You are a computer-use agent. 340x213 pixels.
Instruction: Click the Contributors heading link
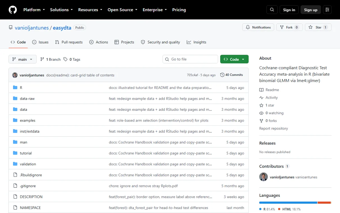coord(271,166)
